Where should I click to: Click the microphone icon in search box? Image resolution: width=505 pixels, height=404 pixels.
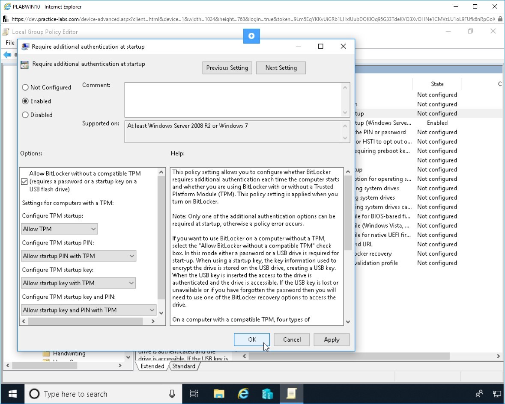172,394
